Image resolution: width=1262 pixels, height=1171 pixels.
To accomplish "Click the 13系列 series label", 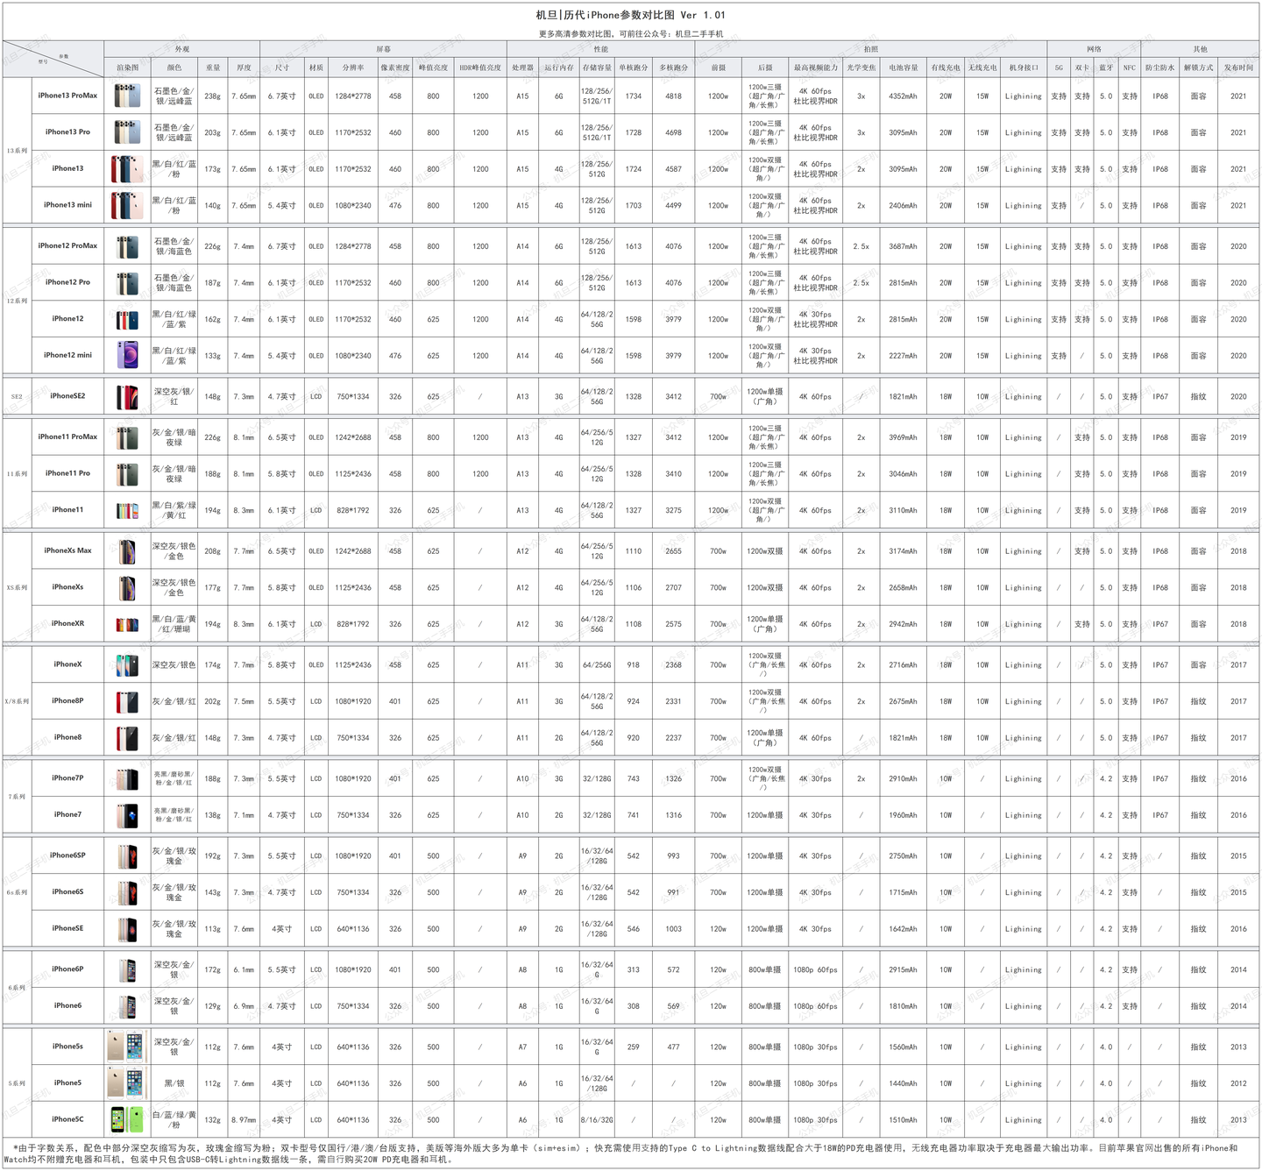I will pyautogui.click(x=17, y=151).
